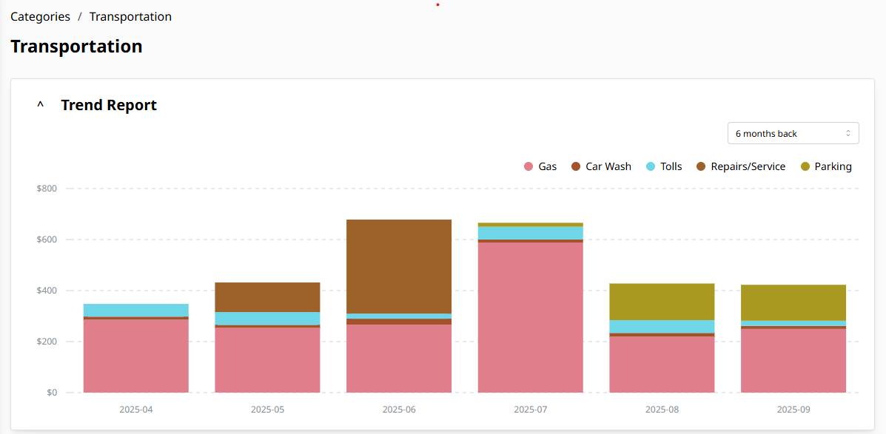Click the 2025-09 Parking olive segment

[x=793, y=302]
